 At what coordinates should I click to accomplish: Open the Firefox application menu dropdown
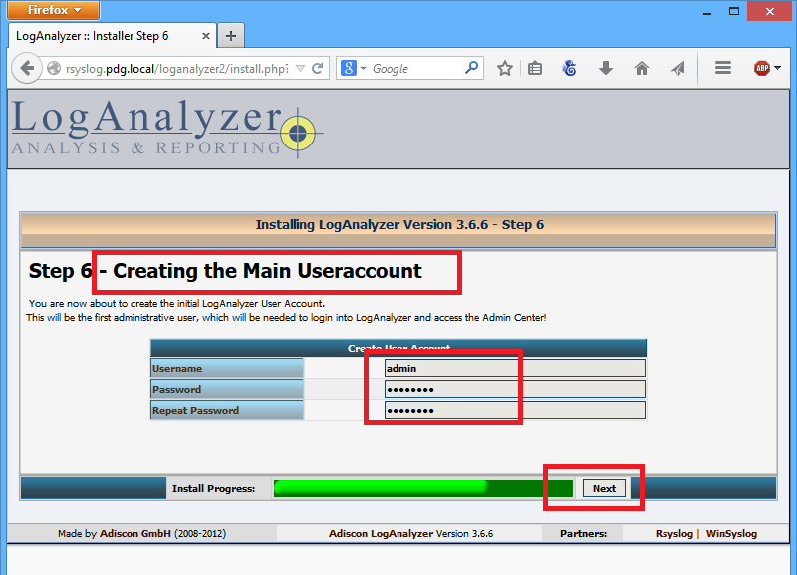point(50,10)
